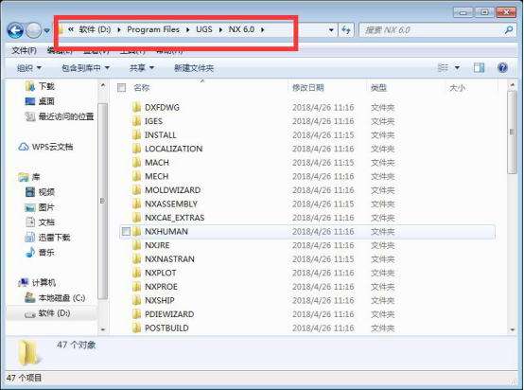Open the 共享 dropdown
524x390 pixels.
click(x=142, y=68)
